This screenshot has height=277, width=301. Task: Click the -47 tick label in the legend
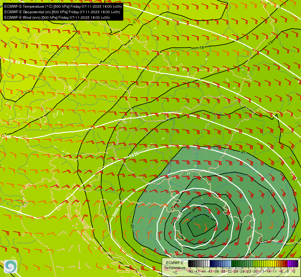point(197,271)
